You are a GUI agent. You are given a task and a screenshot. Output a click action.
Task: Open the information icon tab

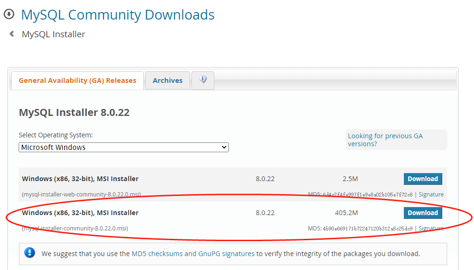[x=203, y=80]
